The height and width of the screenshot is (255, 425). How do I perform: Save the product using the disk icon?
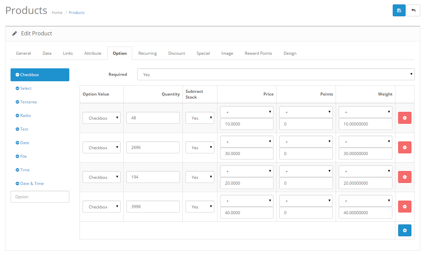coord(399,11)
